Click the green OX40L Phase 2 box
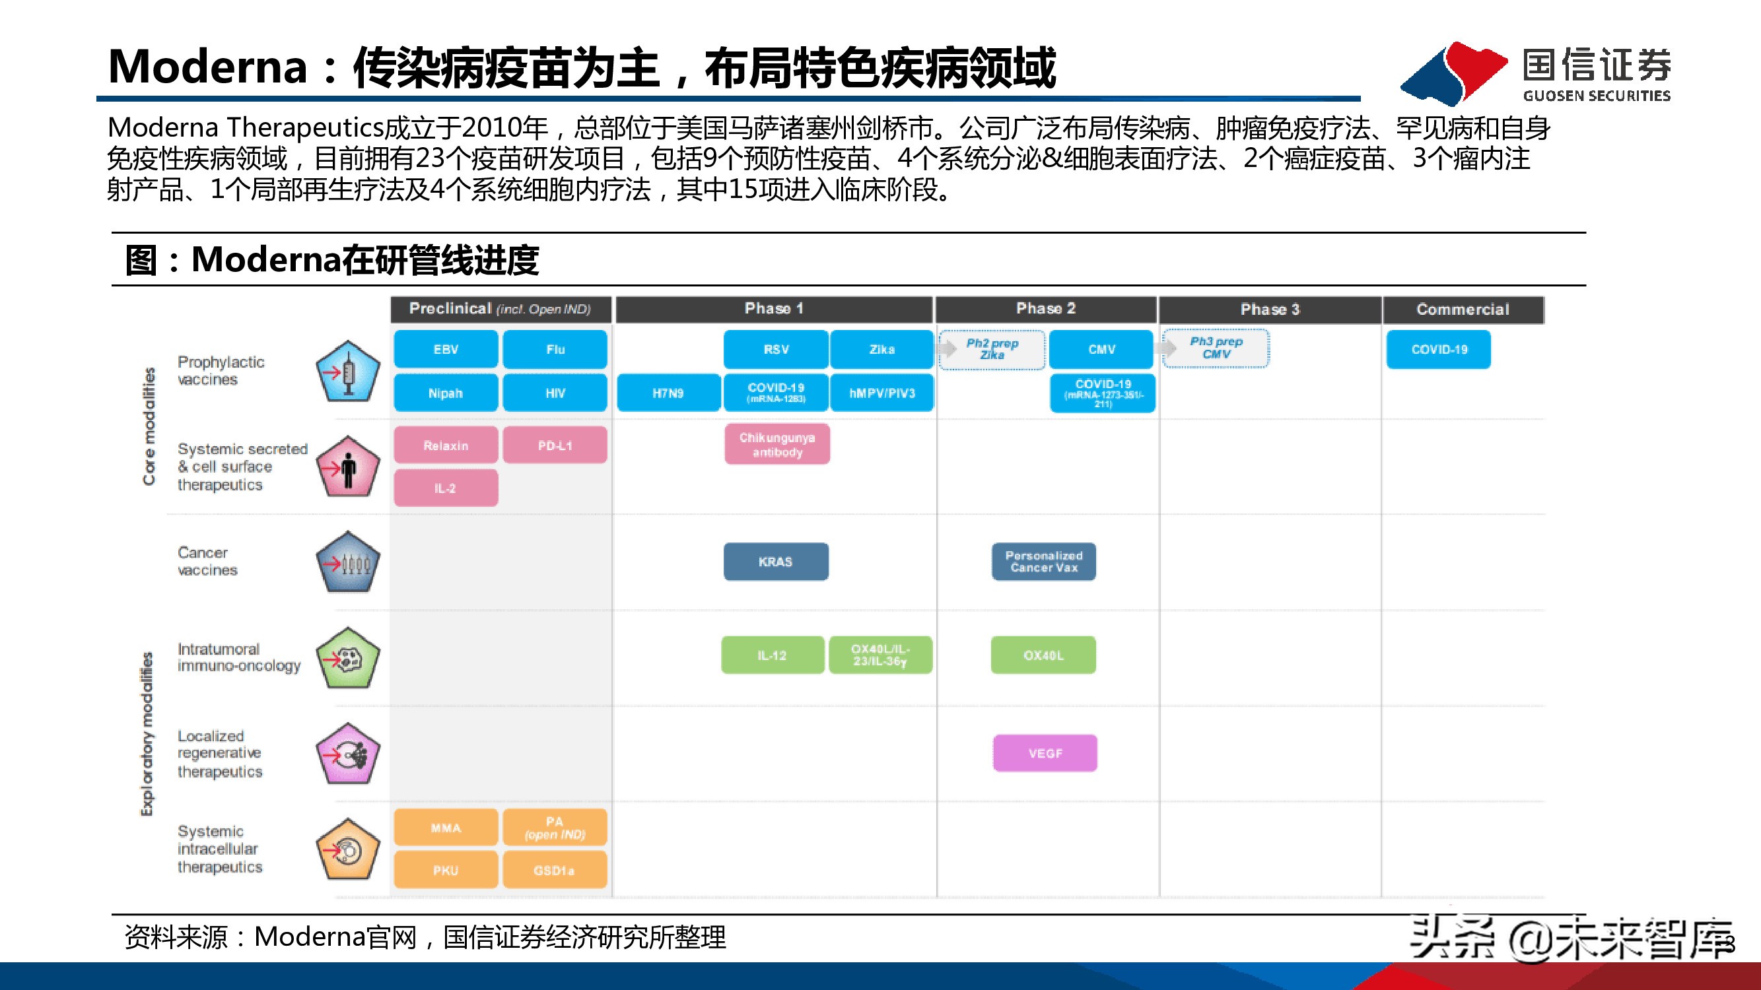 pyautogui.click(x=1043, y=655)
